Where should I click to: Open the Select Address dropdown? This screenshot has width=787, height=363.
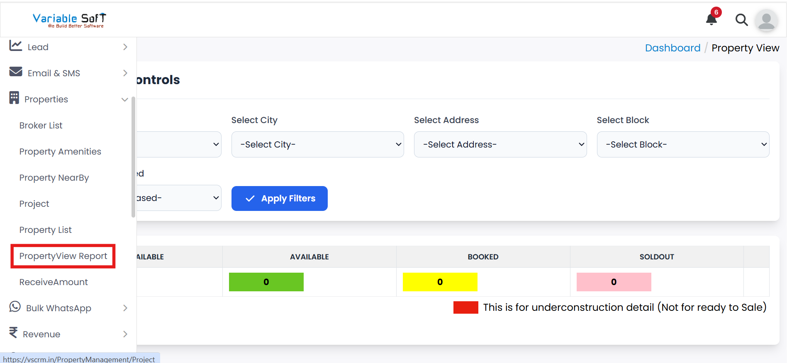(x=500, y=145)
